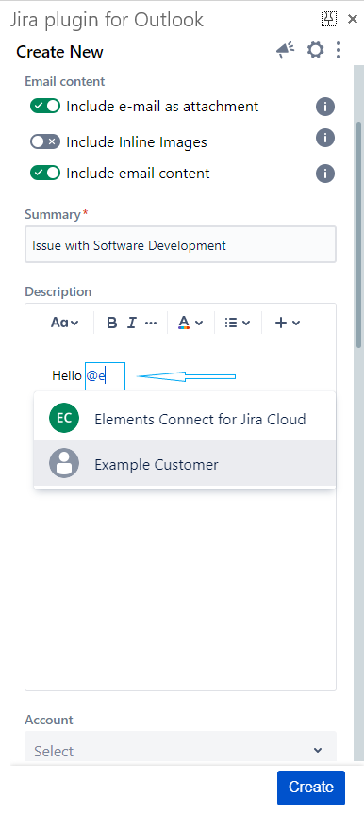
Task: Mention Elements Connect for Jira Cloud
Action: tap(185, 419)
